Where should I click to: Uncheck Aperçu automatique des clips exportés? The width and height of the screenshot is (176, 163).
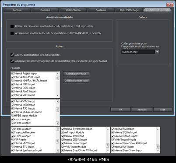coord(12,55)
